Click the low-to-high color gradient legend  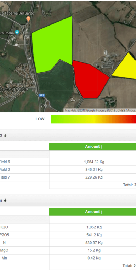tap(93, 119)
